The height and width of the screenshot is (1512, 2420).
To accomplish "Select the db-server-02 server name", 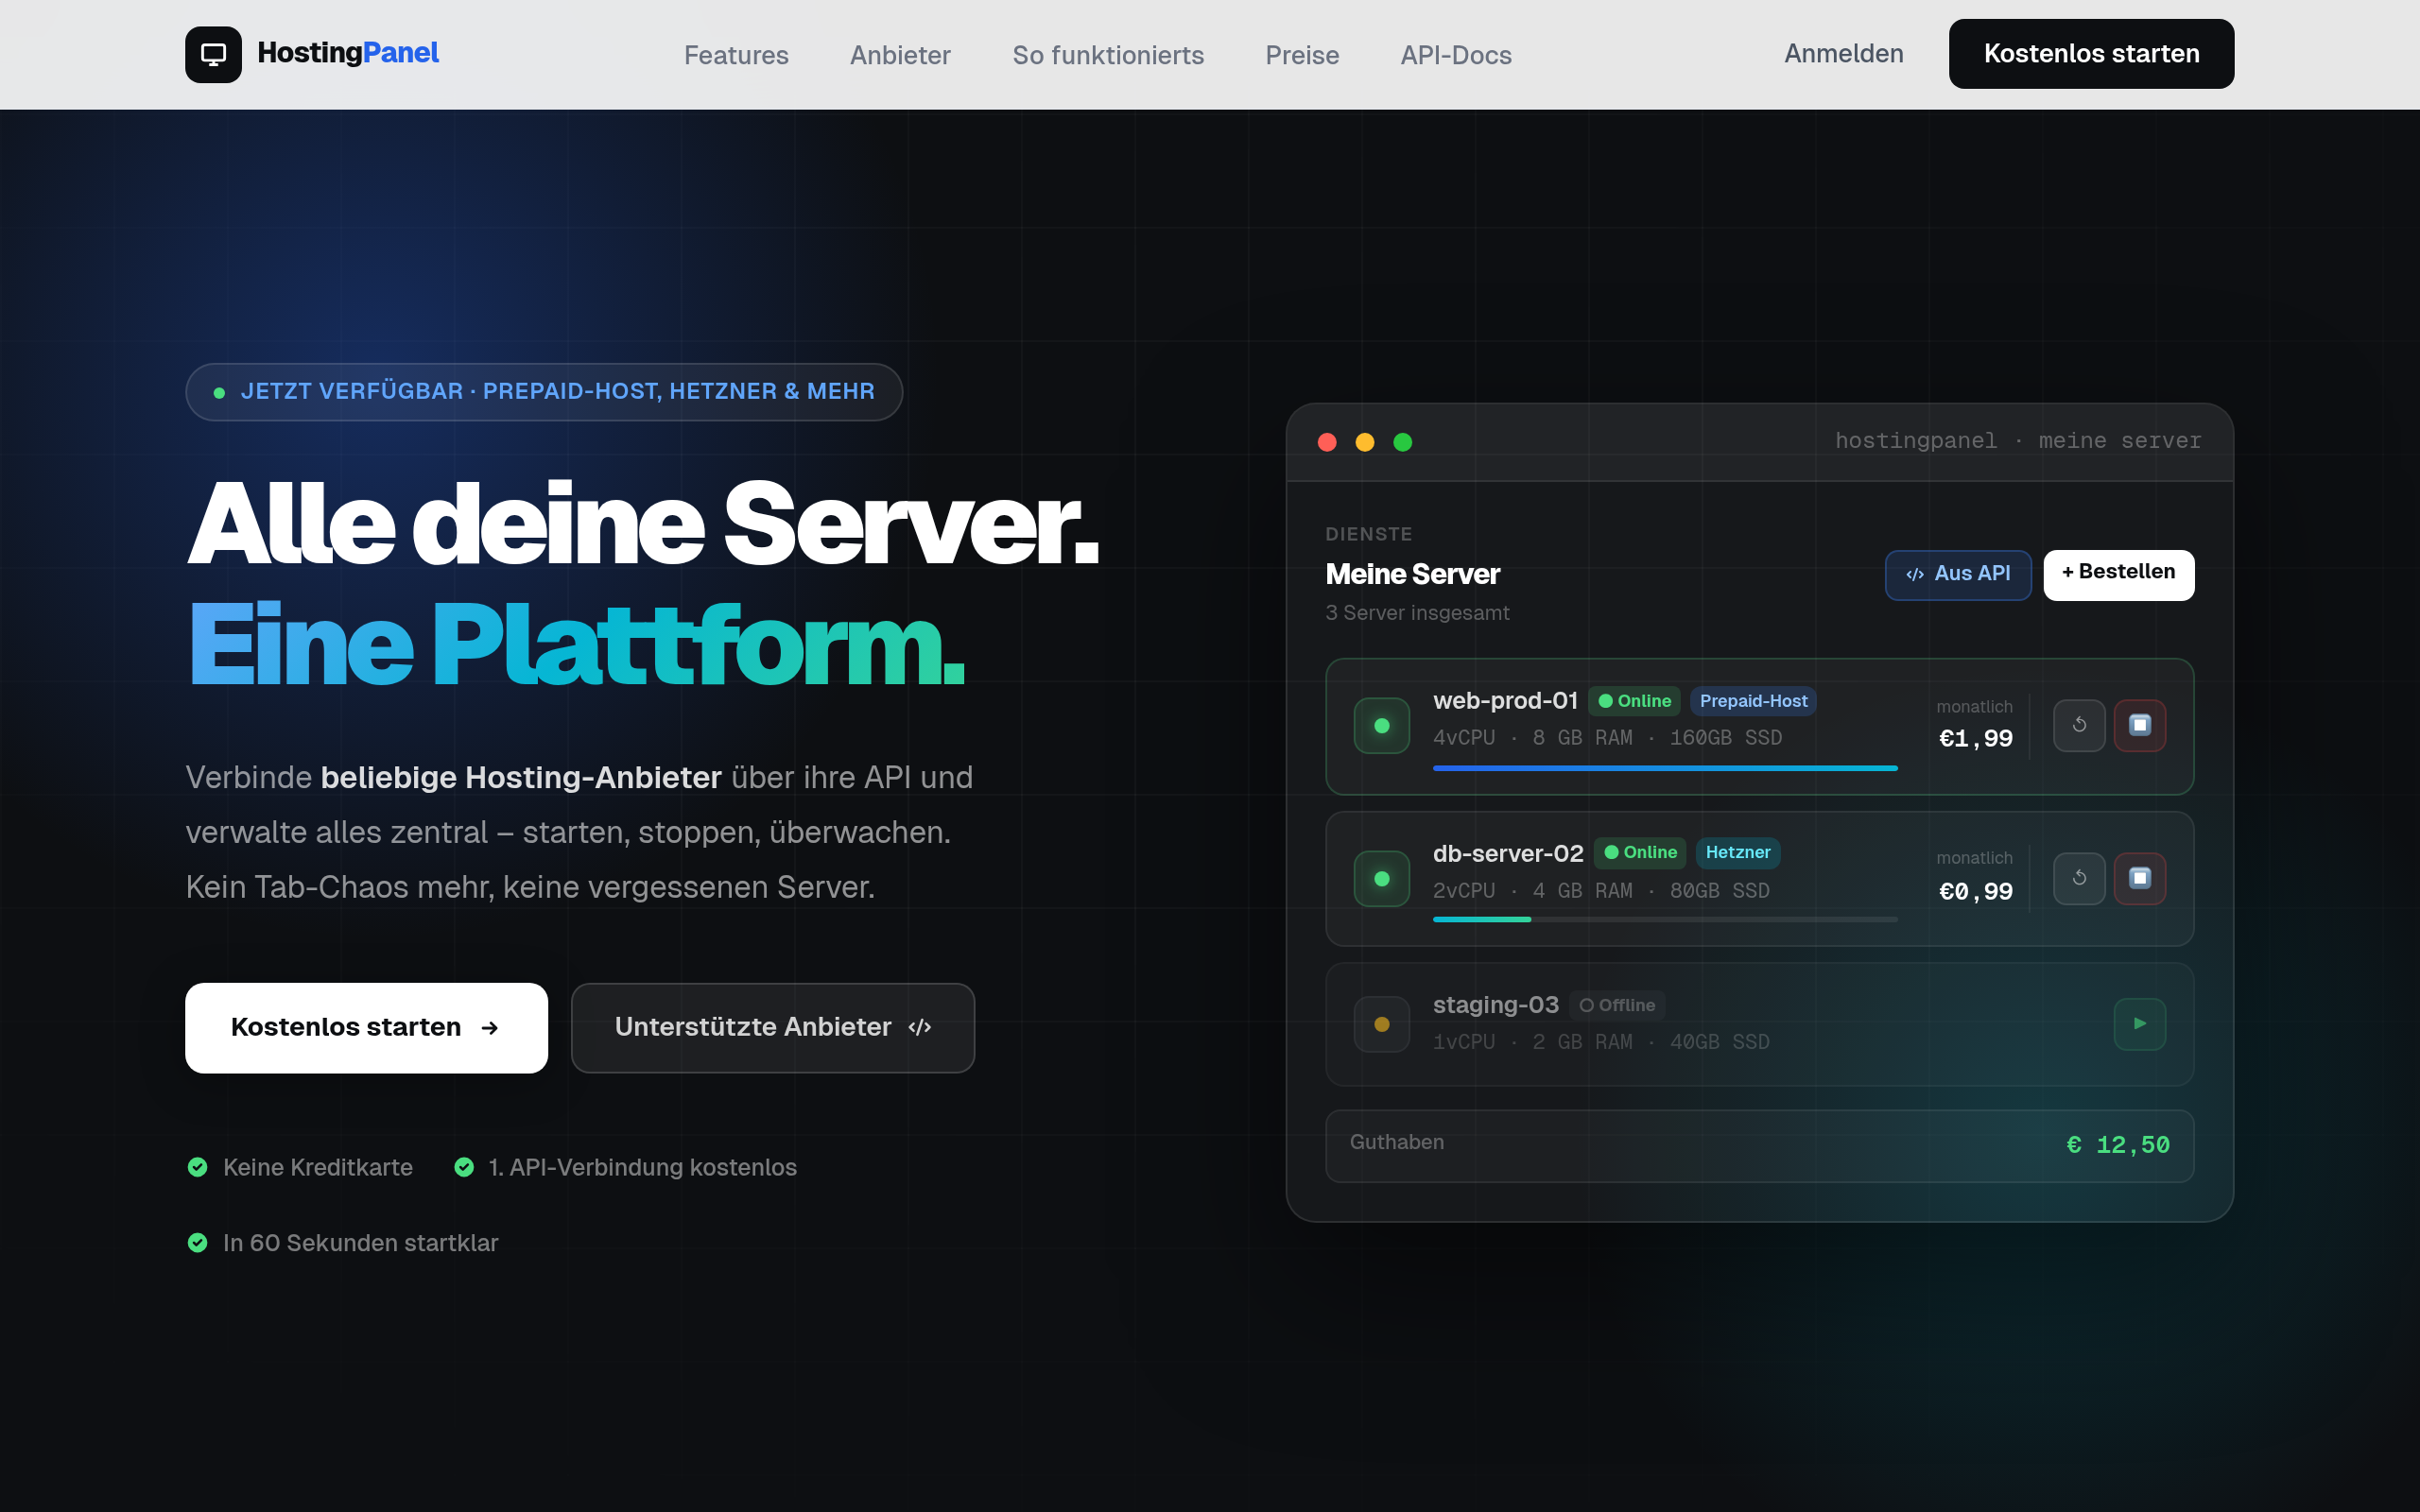I will pyautogui.click(x=1508, y=853).
